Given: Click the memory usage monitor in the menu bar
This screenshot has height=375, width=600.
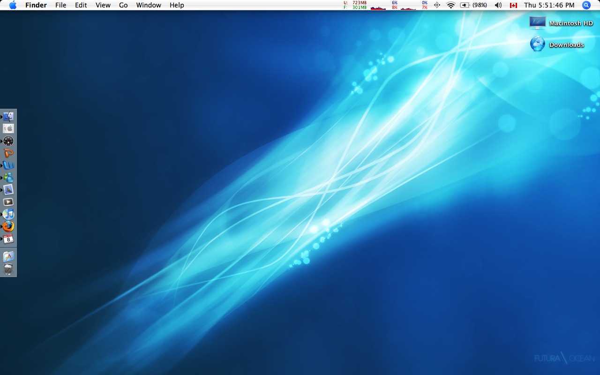Looking at the screenshot, I should [x=355, y=5].
